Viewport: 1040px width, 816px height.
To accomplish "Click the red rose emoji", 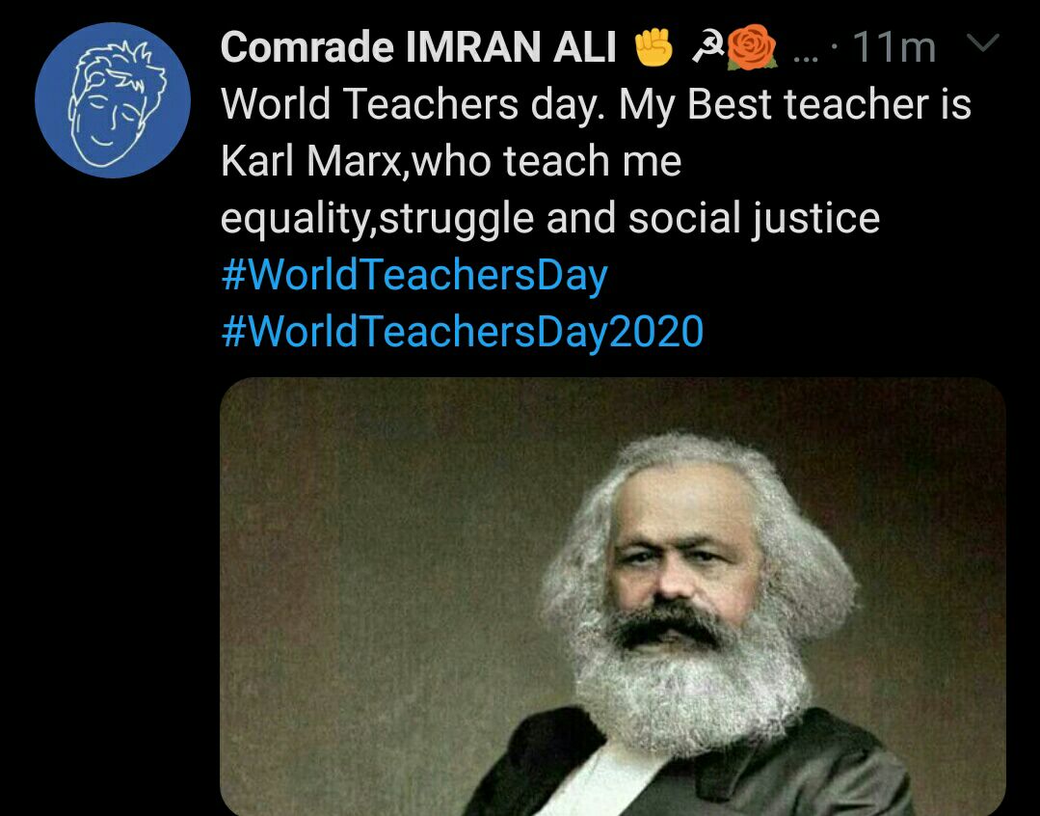I will [752, 47].
